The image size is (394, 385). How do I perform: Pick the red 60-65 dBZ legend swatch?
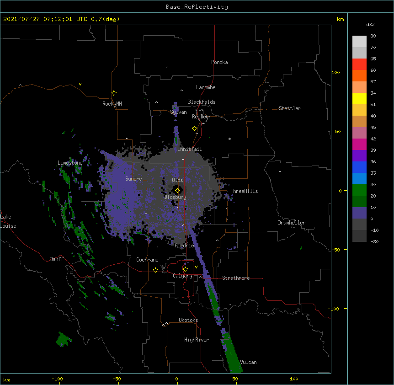coord(359,64)
